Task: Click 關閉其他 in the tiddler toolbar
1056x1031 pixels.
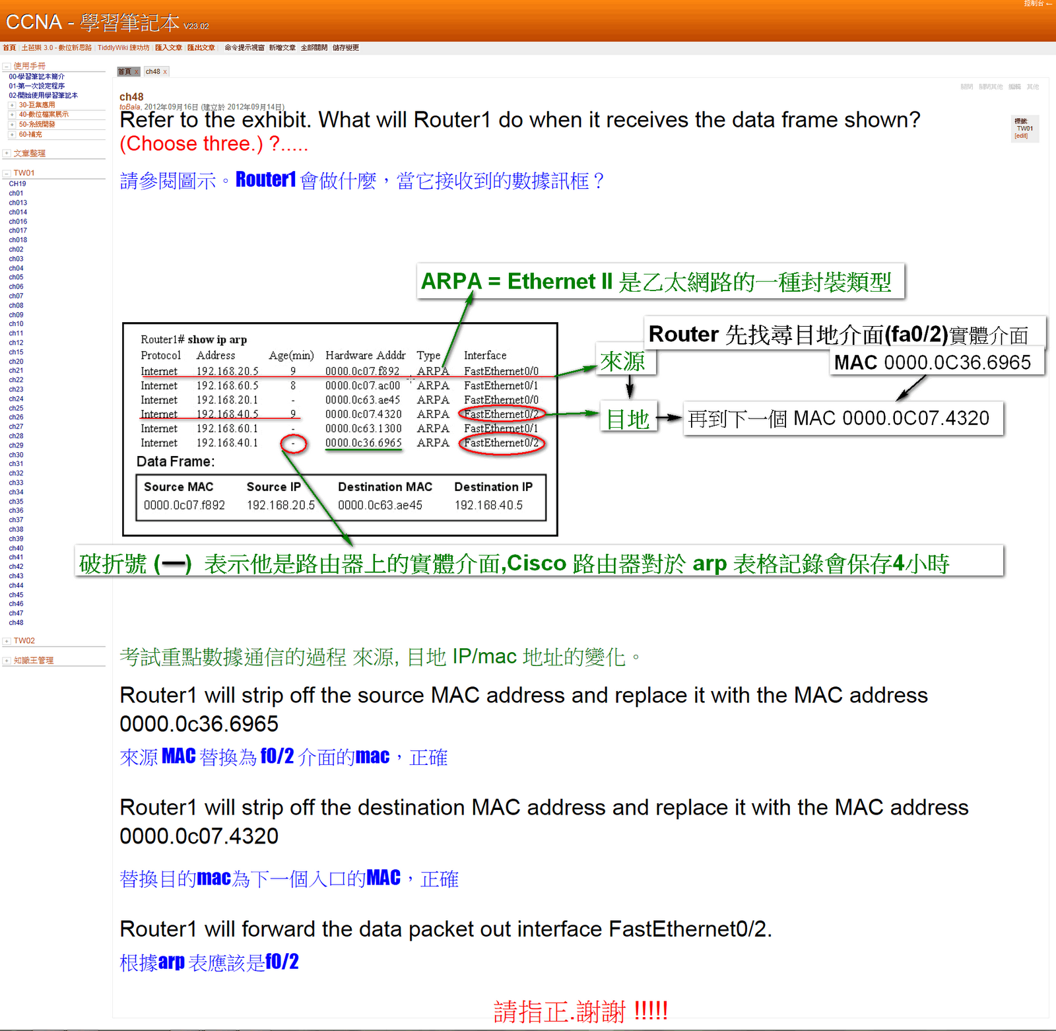Action: click(991, 87)
